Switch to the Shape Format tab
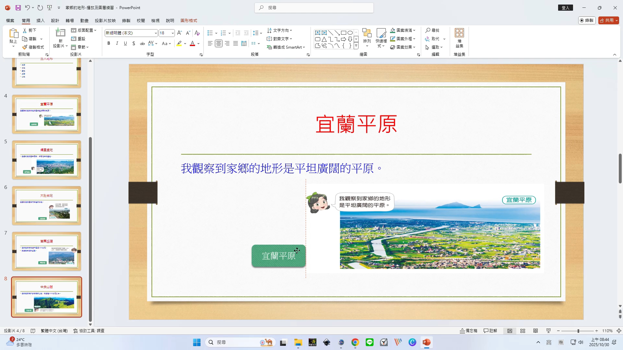 (189, 20)
